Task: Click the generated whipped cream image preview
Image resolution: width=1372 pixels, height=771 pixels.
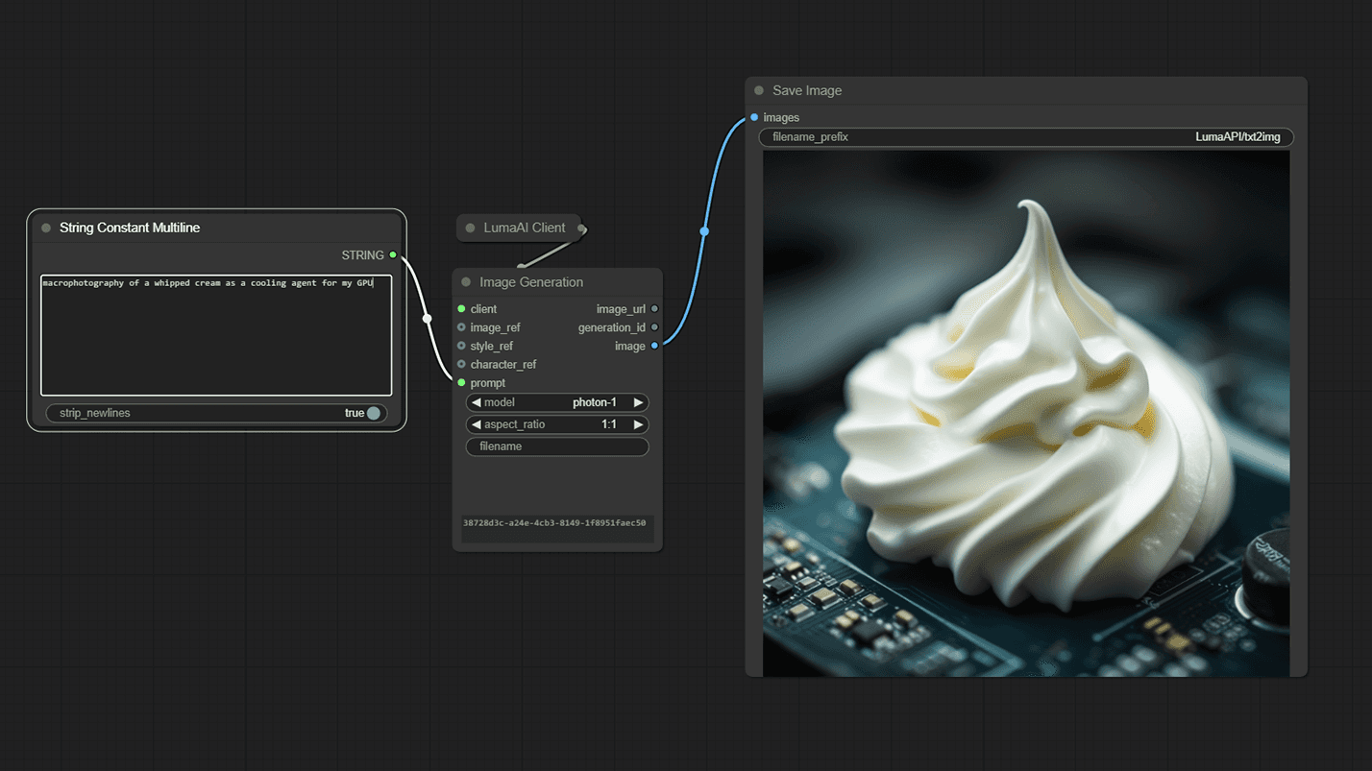Action: [1026, 413]
